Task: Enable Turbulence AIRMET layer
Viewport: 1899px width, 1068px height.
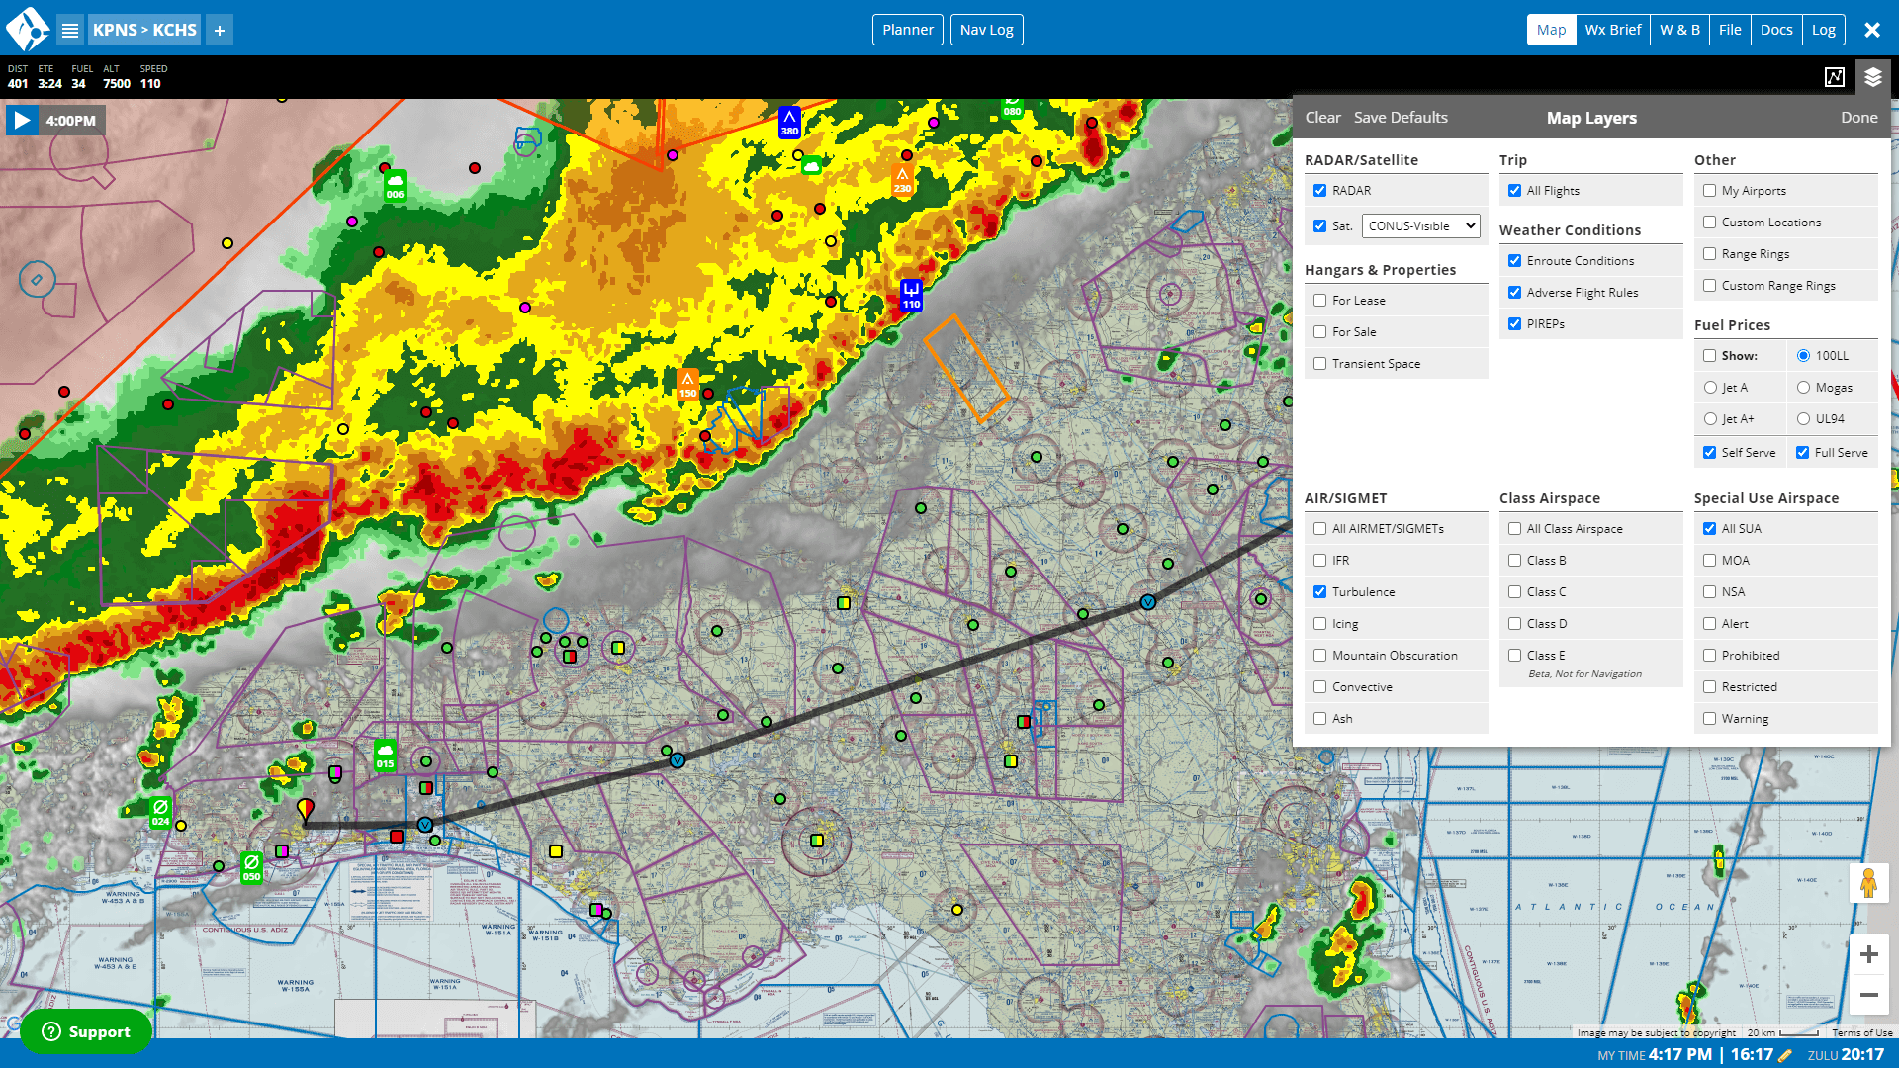Action: 1321,592
